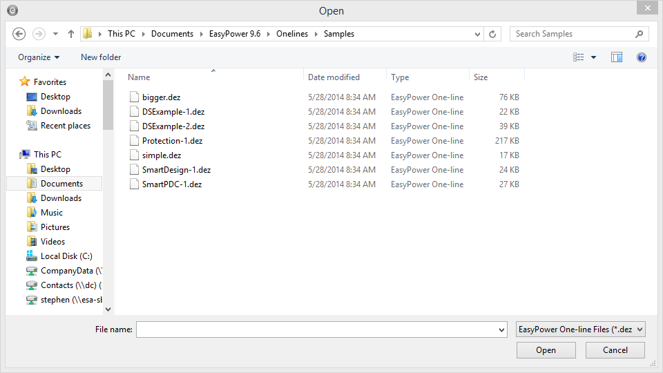The height and width of the screenshot is (373, 663).
Task: Expand the address bar history dropdown
Action: (x=477, y=34)
